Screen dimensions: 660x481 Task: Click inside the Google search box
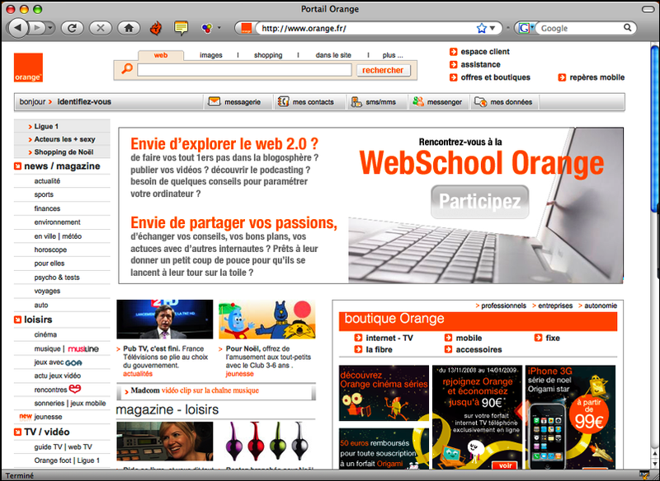pos(580,28)
